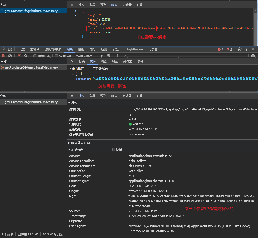Open the throttling mode dropdown arrow
Screen dimensions: 258x238
click(101, 56)
